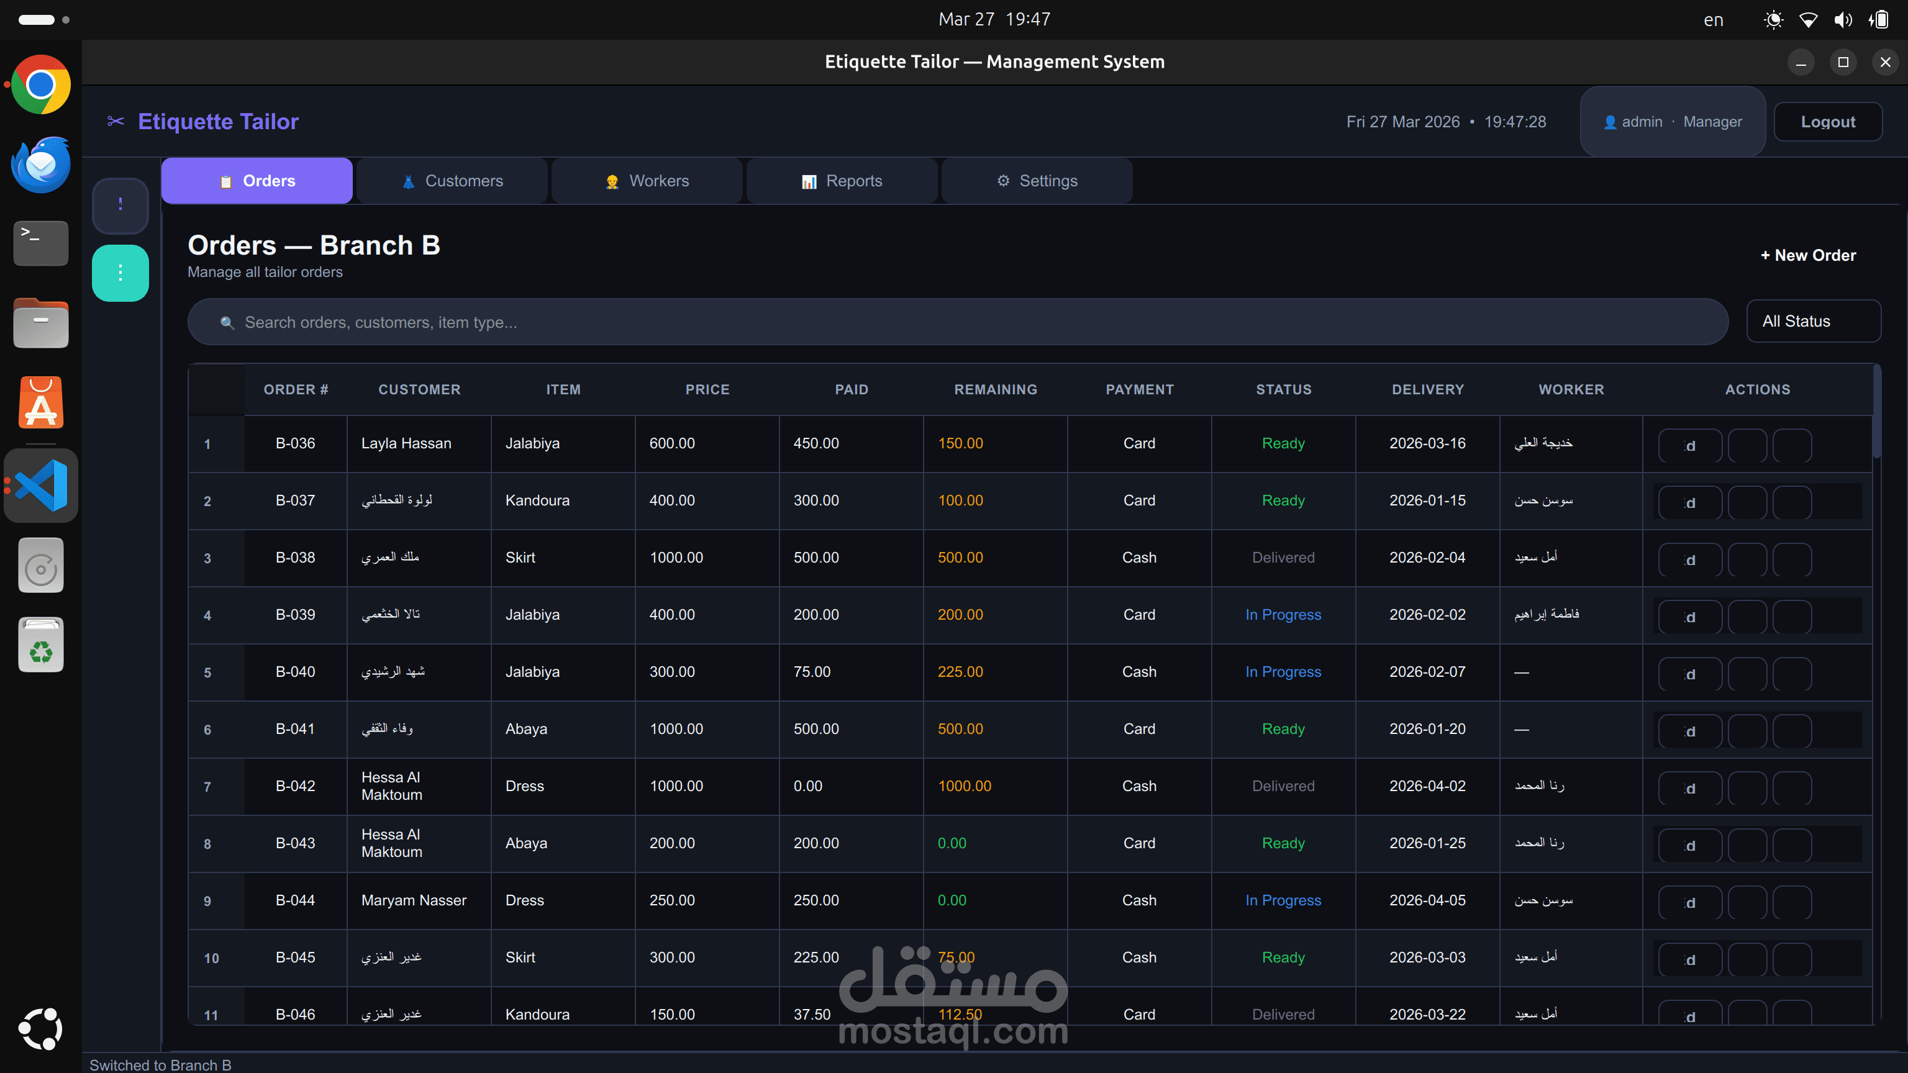Click the 'd' action button for order B-040
This screenshot has width=1908, height=1073.
click(1689, 674)
